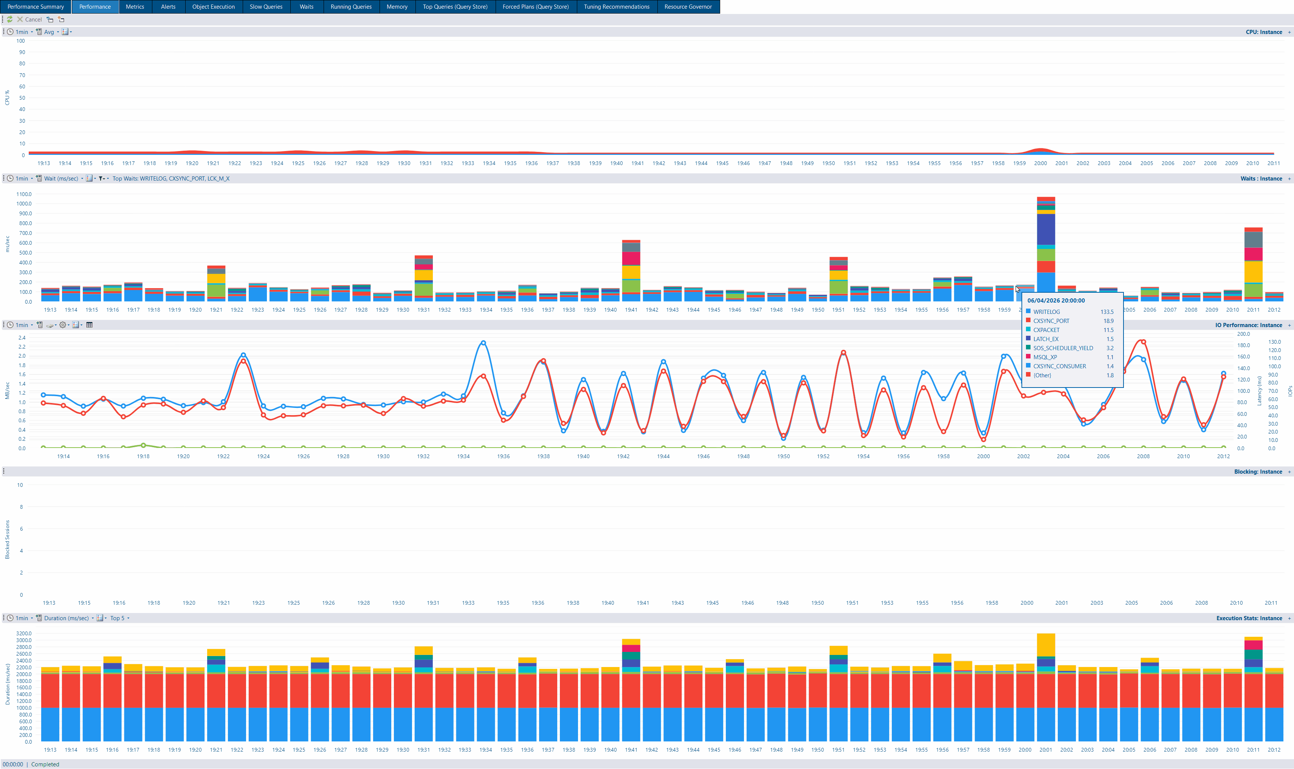The image size is (1294, 769).
Task: Click the help window icon beside Cancel
Action: point(50,19)
